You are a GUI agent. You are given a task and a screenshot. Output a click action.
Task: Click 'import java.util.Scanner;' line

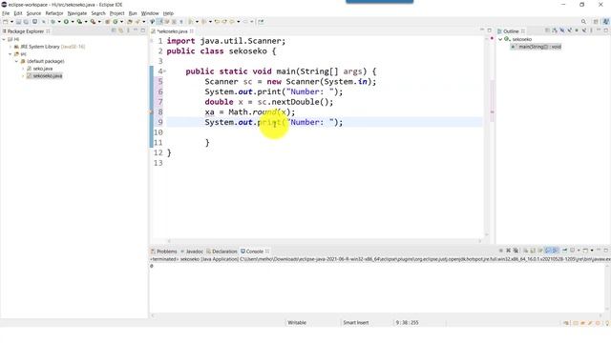(x=226, y=41)
